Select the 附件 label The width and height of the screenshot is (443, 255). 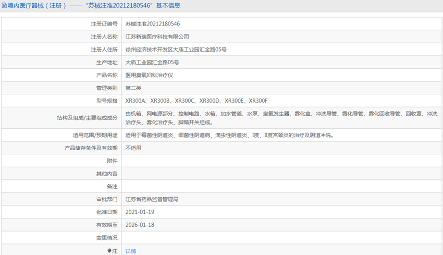tap(112, 161)
